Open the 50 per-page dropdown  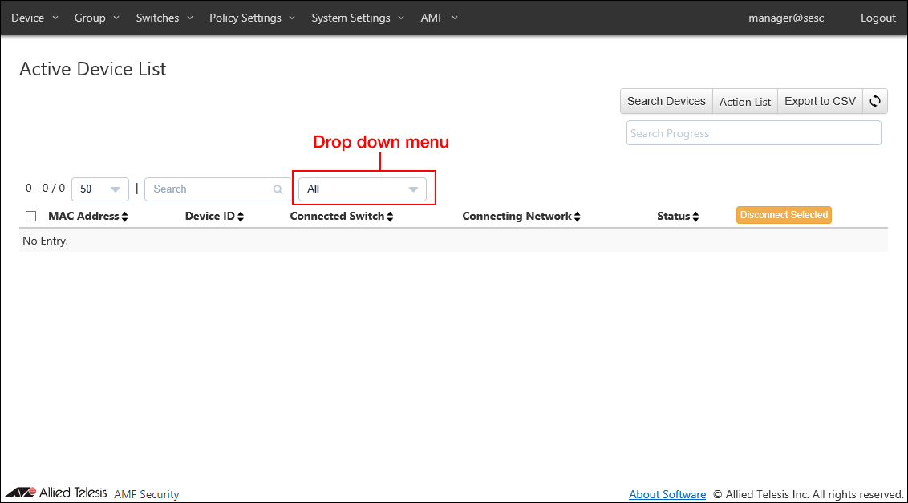100,189
